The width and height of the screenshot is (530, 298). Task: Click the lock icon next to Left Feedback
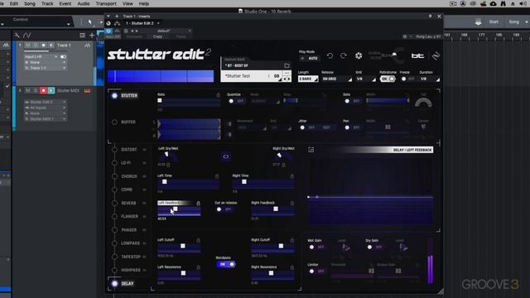click(199, 203)
